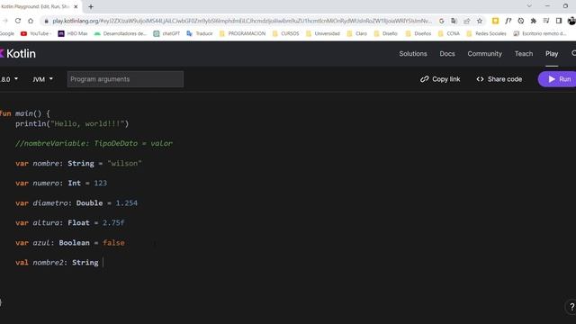This screenshot has height=324, width=576.
Task: Click the numero value 123
Action: tap(100, 184)
